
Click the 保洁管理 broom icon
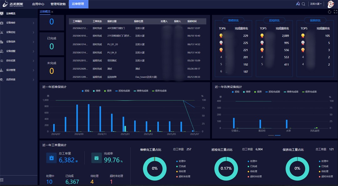coord(3,70)
